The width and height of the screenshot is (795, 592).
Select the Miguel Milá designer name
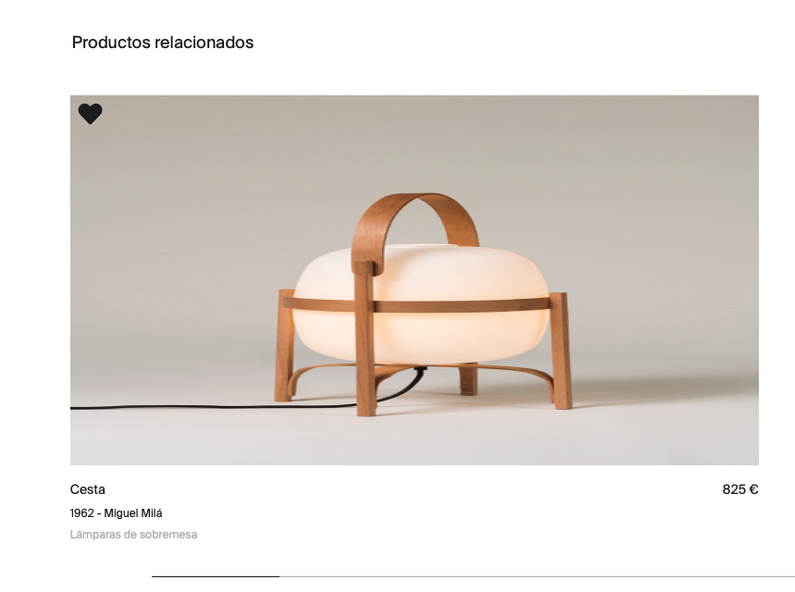[x=133, y=513]
